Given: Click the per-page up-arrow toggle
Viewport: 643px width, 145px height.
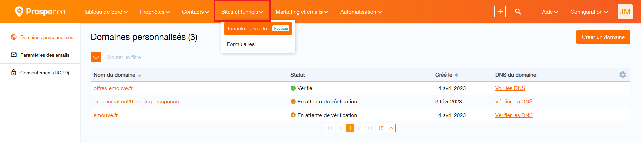Looking at the screenshot, I should pyautogui.click(x=391, y=128).
